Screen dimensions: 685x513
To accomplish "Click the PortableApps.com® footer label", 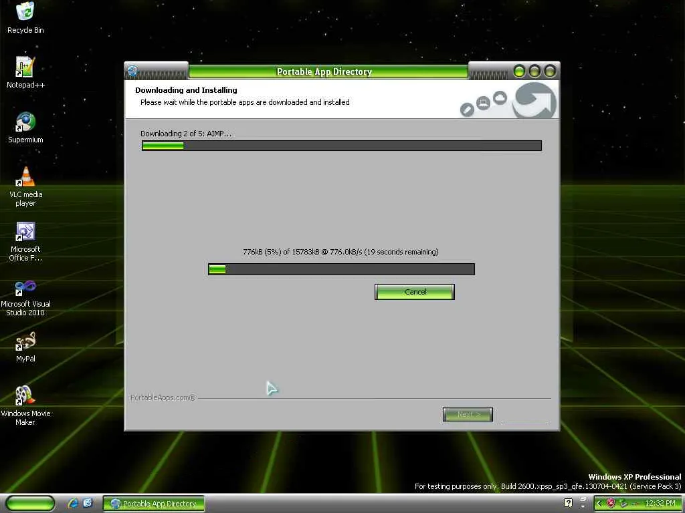I will click(x=163, y=397).
